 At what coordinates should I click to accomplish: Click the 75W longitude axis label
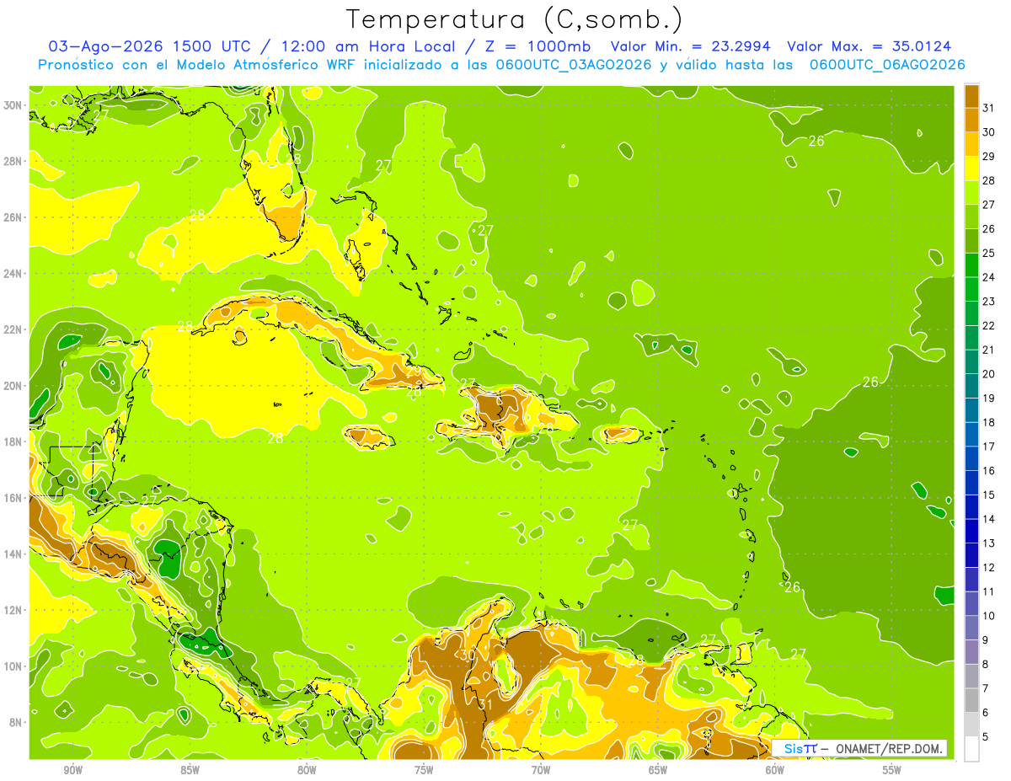(424, 770)
